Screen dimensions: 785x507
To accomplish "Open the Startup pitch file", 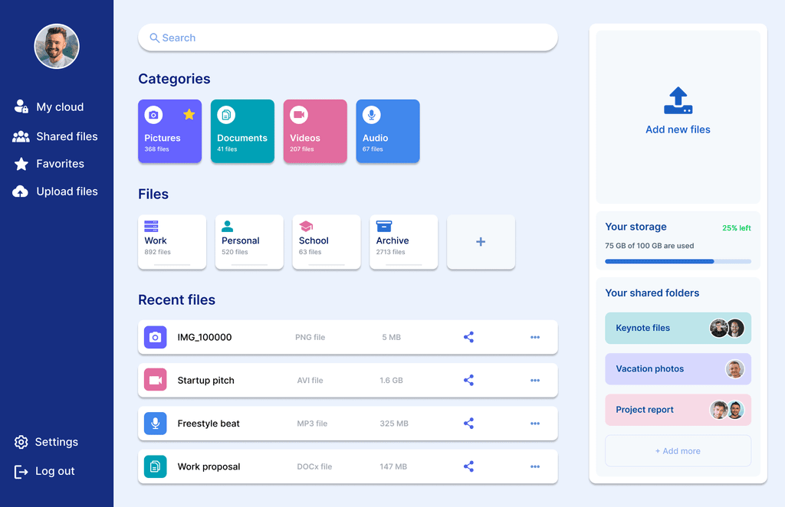I will click(x=348, y=380).
